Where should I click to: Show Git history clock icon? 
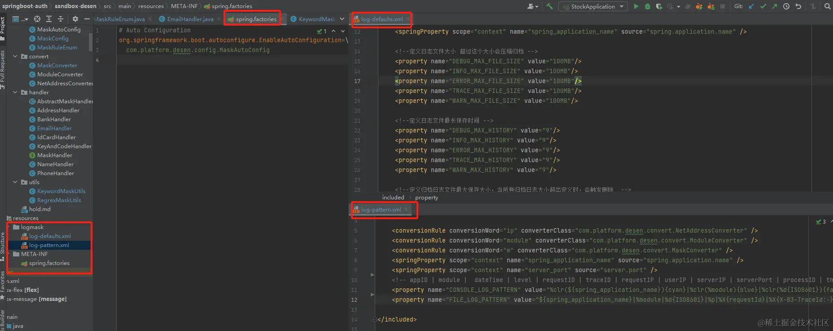pyautogui.click(x=786, y=6)
